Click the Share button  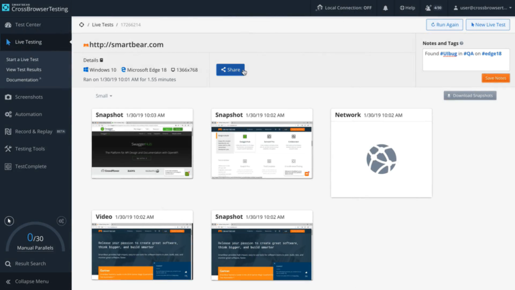tap(230, 70)
